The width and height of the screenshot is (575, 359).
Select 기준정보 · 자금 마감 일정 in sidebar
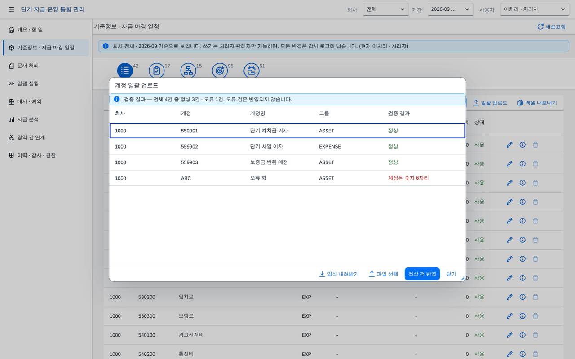(46, 48)
